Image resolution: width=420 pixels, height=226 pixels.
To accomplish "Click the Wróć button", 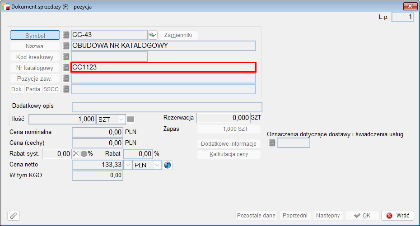I will (x=397, y=216).
